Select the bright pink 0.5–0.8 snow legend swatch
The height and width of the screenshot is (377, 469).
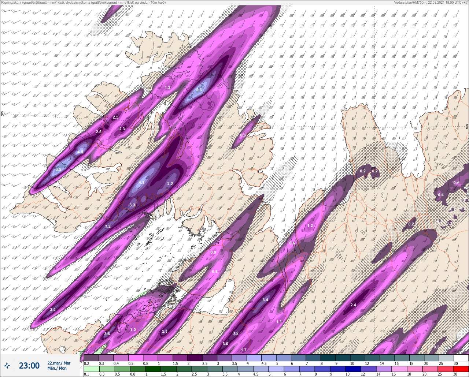[x=136, y=358]
